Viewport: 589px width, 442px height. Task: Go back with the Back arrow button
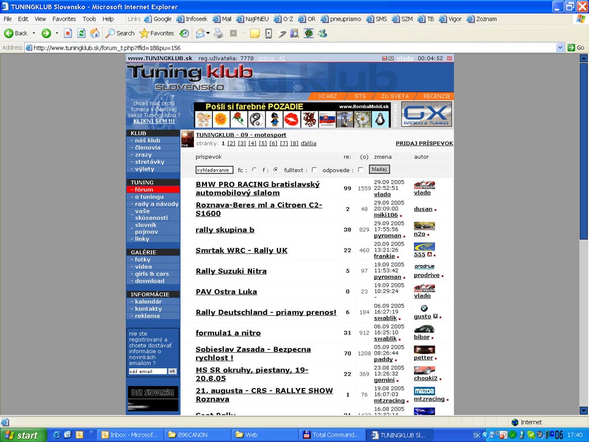(x=16, y=33)
